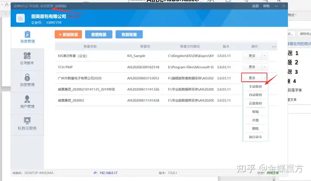The height and width of the screenshot is (181, 311).
Task: Click the 账套名称 column header
Action: 90,47
